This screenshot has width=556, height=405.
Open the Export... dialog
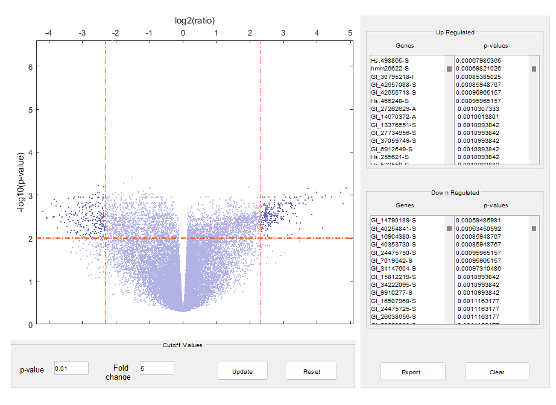(413, 372)
